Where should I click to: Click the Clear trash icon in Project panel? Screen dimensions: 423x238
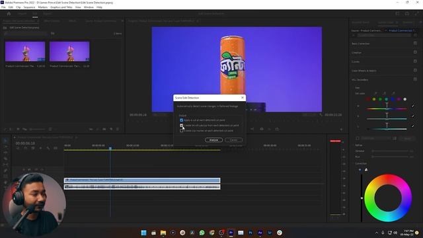point(118,130)
